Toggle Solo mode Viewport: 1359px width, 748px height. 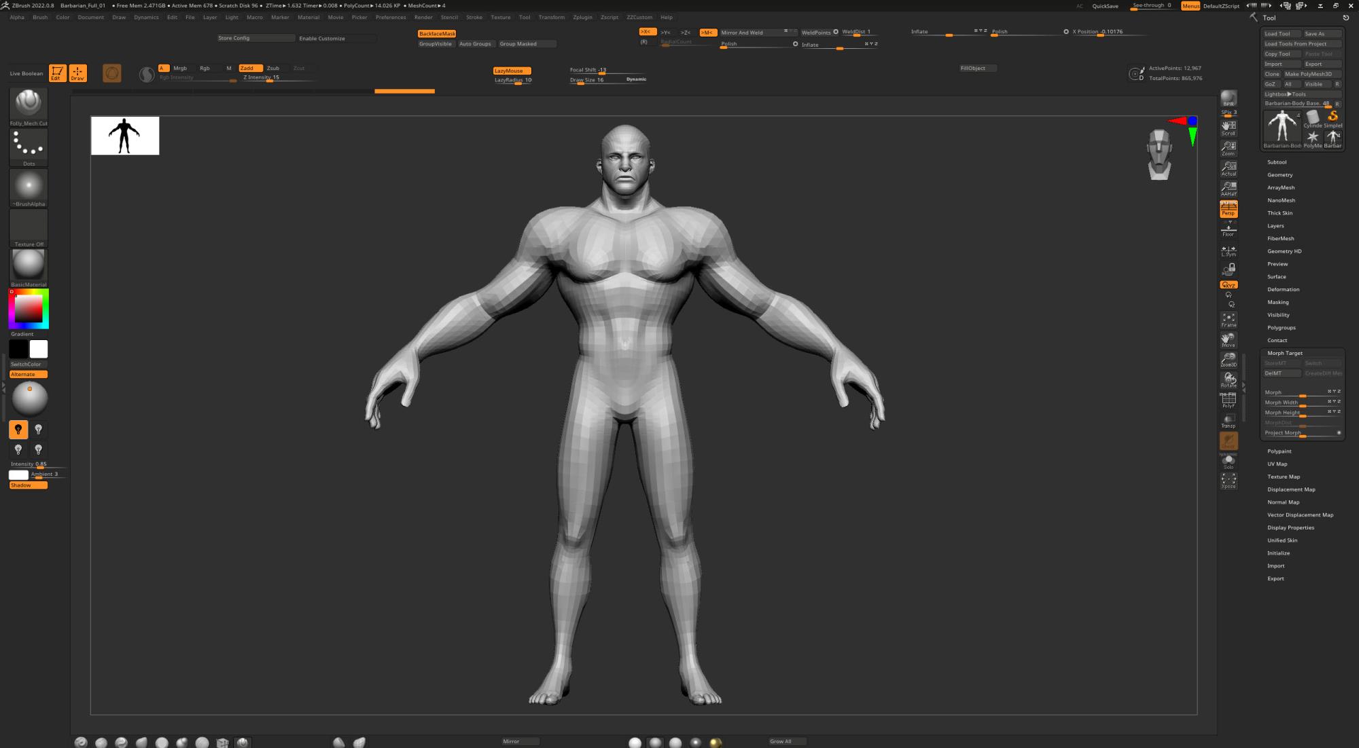click(x=1229, y=462)
